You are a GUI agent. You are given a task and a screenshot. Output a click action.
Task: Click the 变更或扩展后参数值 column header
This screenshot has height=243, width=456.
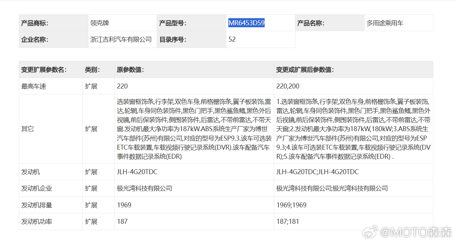[x=353, y=70]
